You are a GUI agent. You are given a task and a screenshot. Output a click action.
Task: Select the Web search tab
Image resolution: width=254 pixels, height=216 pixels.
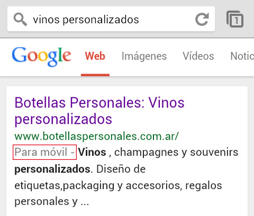[95, 56]
